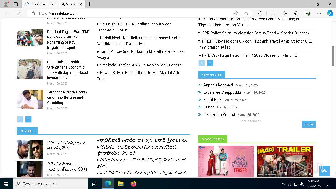Go to next page of English news
This screenshot has width=336, height=189.
point(28,119)
